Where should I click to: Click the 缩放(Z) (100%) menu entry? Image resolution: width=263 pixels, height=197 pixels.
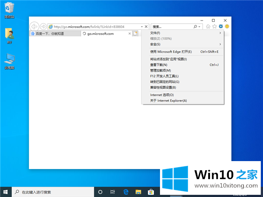click(183, 39)
